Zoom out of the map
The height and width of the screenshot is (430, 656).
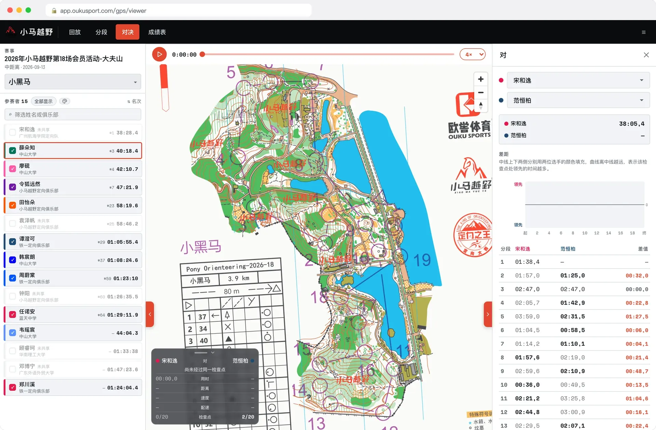481,93
